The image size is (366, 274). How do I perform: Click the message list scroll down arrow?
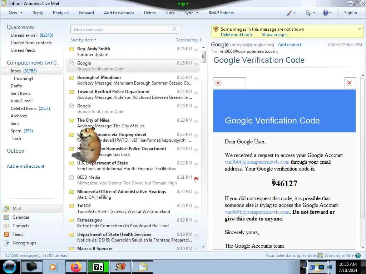pos(203,247)
